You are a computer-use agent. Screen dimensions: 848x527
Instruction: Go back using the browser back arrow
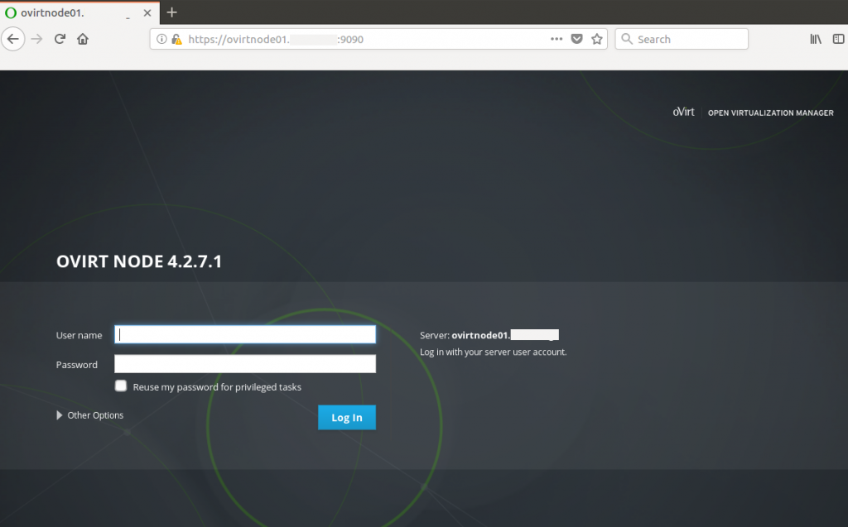coord(13,39)
